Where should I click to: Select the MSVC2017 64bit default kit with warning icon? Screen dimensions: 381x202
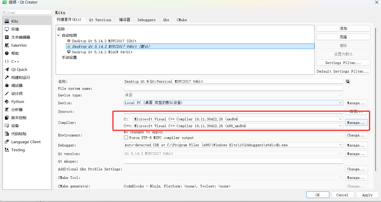click(190, 46)
